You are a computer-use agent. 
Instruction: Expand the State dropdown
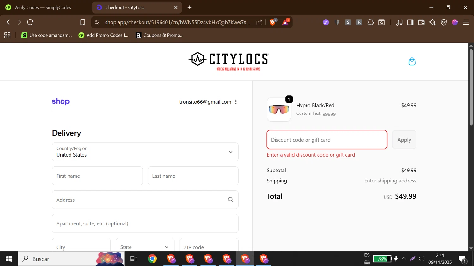[145, 247]
